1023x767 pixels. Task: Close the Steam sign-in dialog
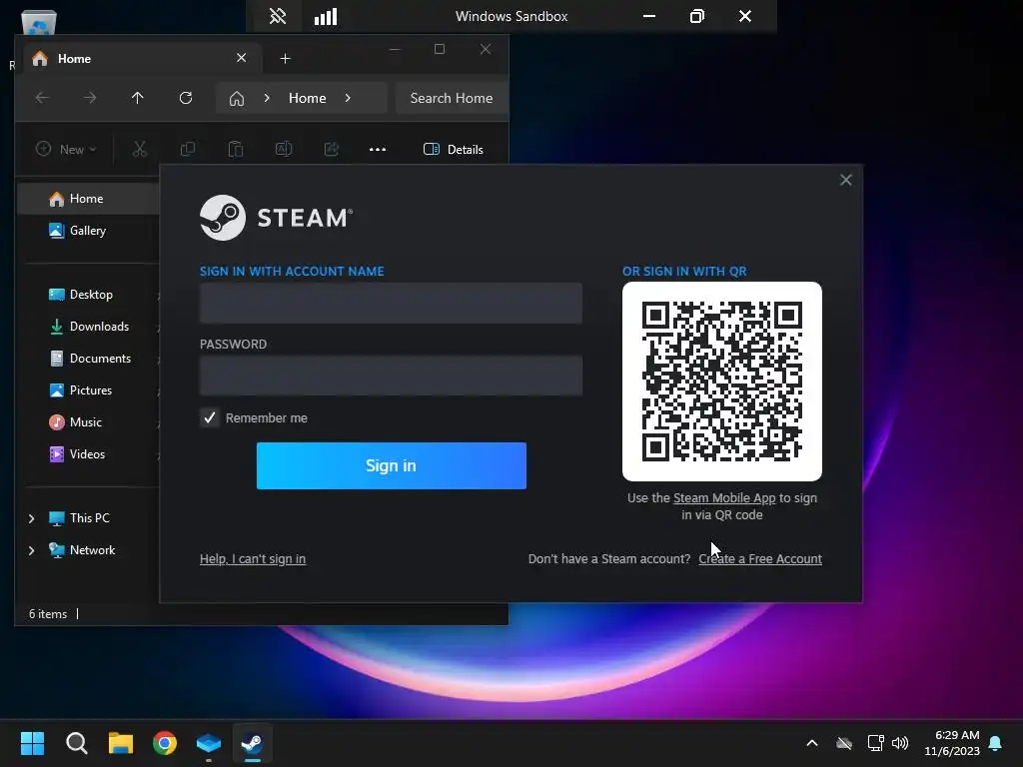(845, 180)
